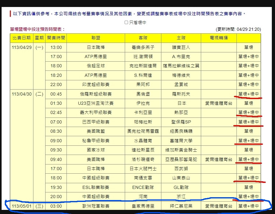Click the 聯盟 column header
Image resolution: width=275 pixels, height=214 pixels.
pos(96,38)
